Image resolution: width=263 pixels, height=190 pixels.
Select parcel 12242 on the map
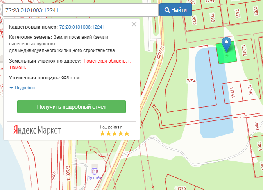tap(245, 50)
